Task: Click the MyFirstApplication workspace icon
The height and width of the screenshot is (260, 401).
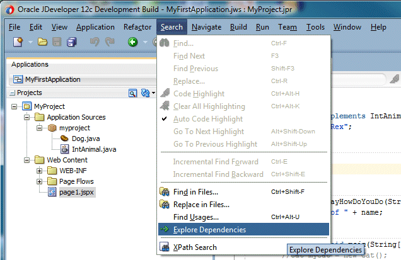Action: tap(18, 79)
